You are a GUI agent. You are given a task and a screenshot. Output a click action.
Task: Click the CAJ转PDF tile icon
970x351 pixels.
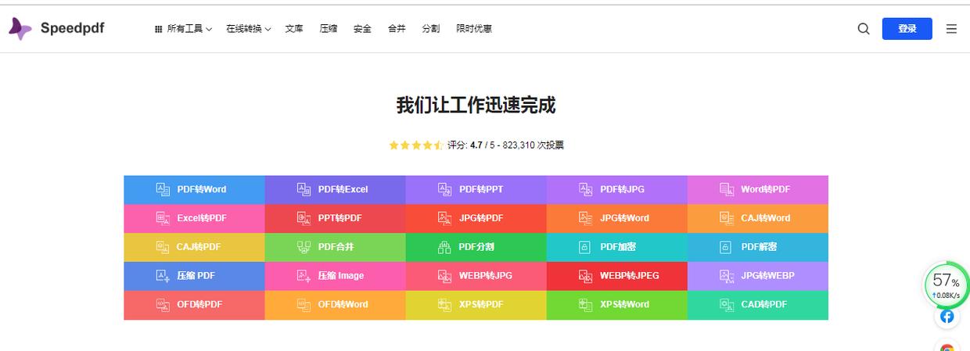(x=163, y=247)
